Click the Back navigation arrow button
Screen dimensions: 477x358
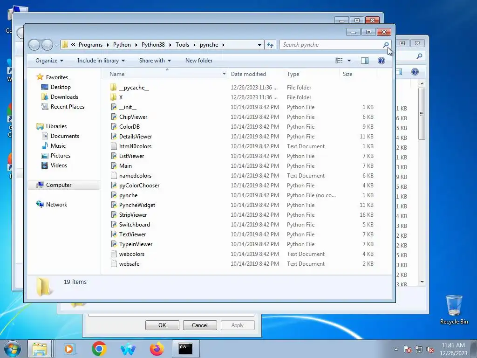click(34, 45)
